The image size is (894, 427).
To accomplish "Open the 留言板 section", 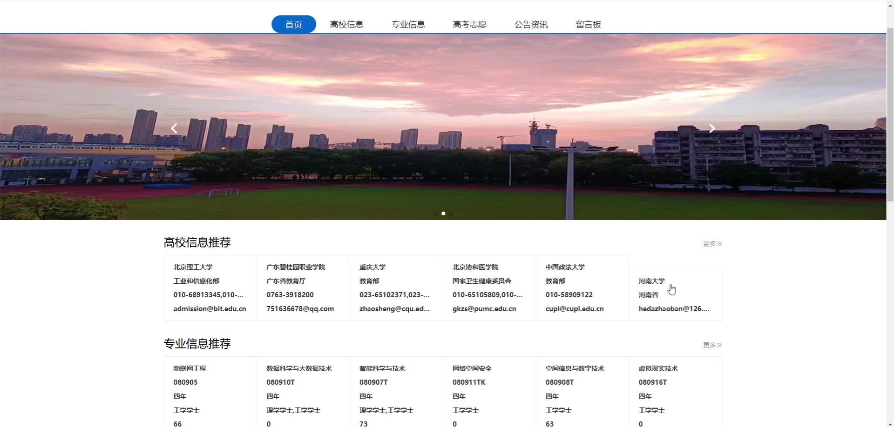I will (x=588, y=24).
